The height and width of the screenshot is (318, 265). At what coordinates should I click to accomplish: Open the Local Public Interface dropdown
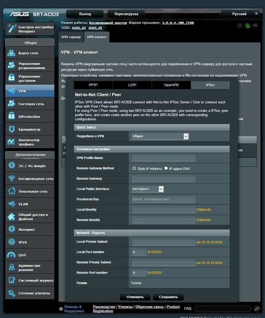pos(148,189)
